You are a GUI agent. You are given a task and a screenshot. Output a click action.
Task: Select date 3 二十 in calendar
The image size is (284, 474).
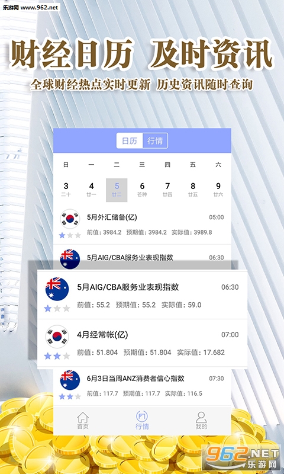pyautogui.click(x=66, y=190)
